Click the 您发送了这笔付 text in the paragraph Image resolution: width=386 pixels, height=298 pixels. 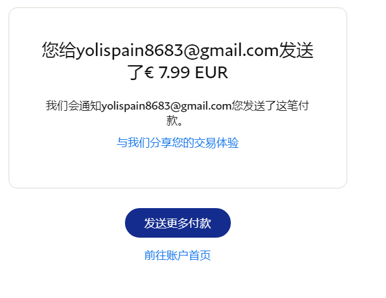(270, 106)
